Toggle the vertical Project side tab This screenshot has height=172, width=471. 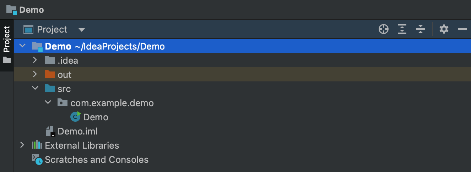click(x=7, y=44)
